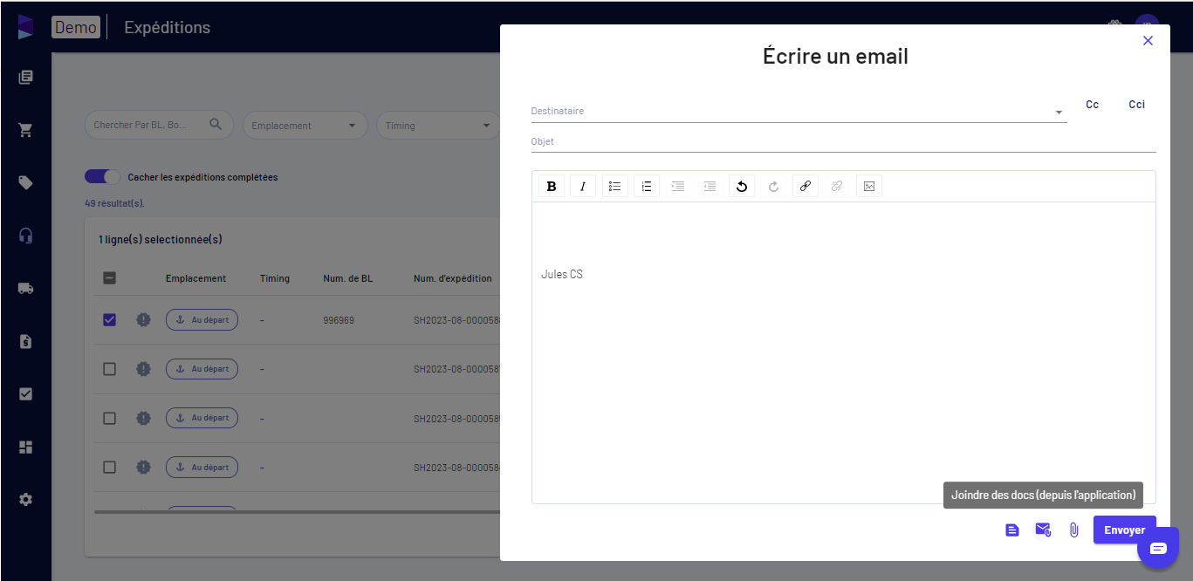The height and width of the screenshot is (581, 1193).
Task: Toggle italic formatting in the email editor
Action: pos(583,186)
